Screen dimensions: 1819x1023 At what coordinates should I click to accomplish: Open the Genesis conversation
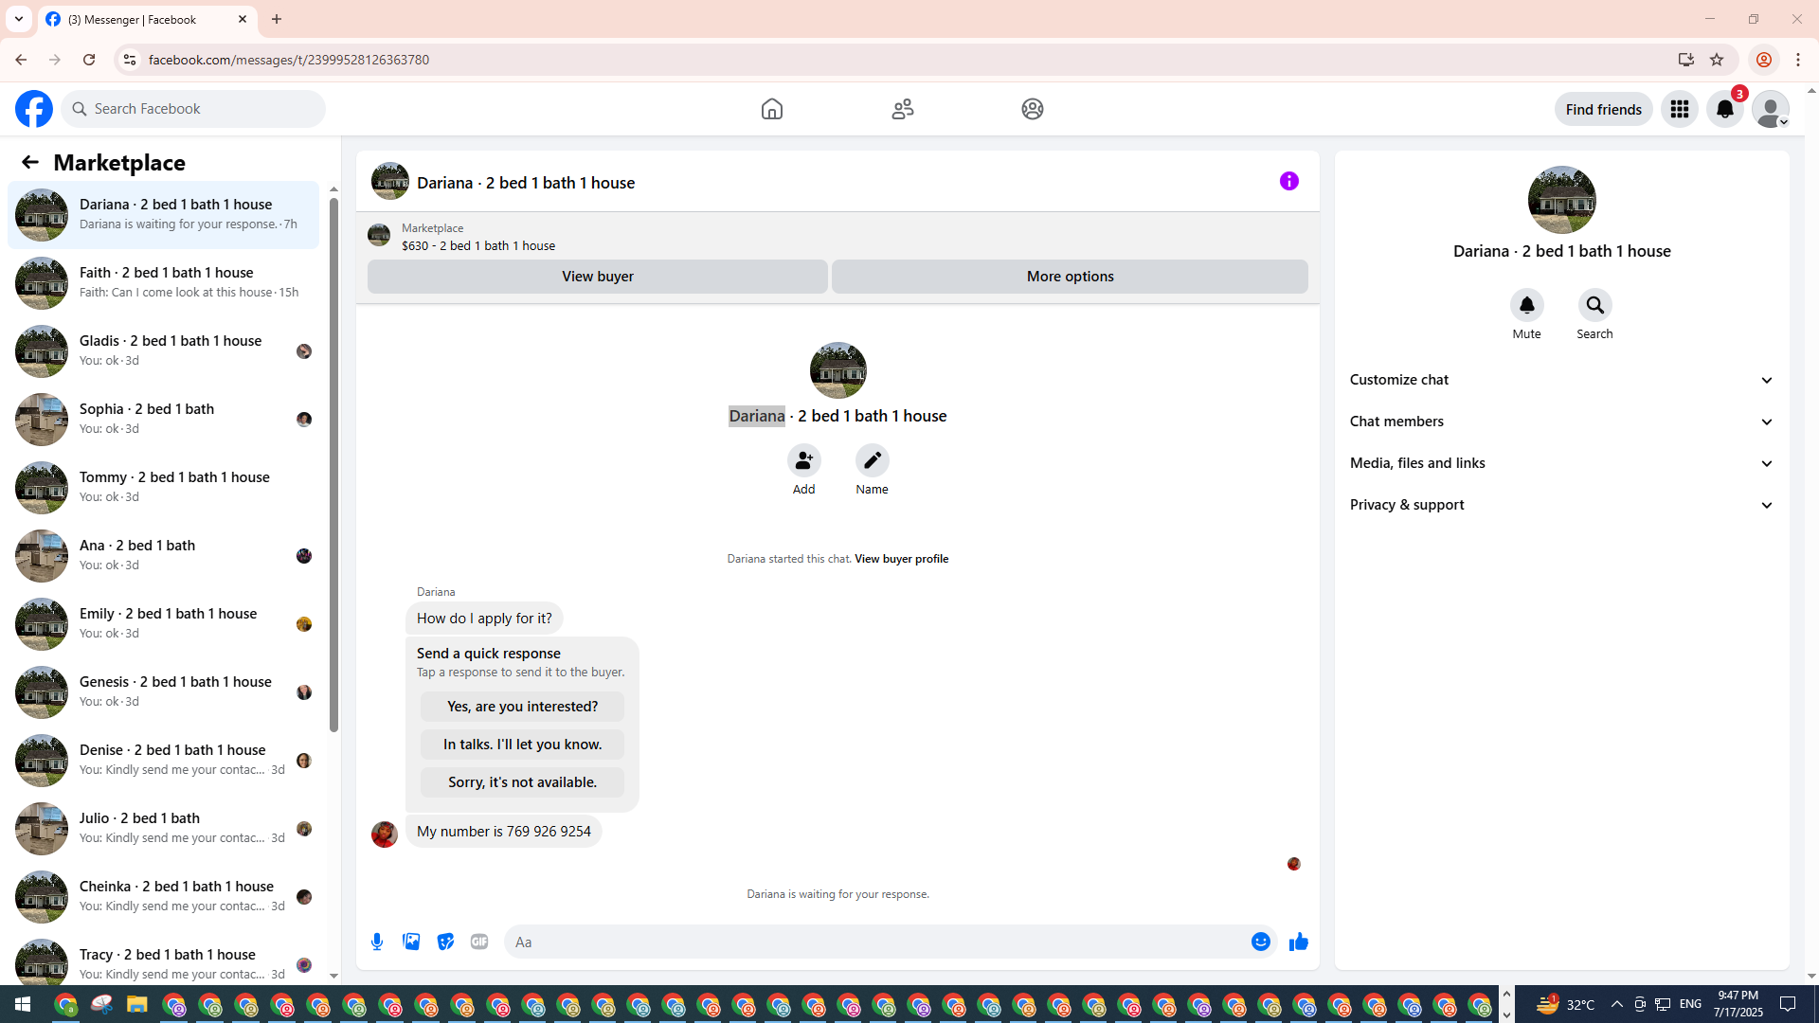[163, 692]
